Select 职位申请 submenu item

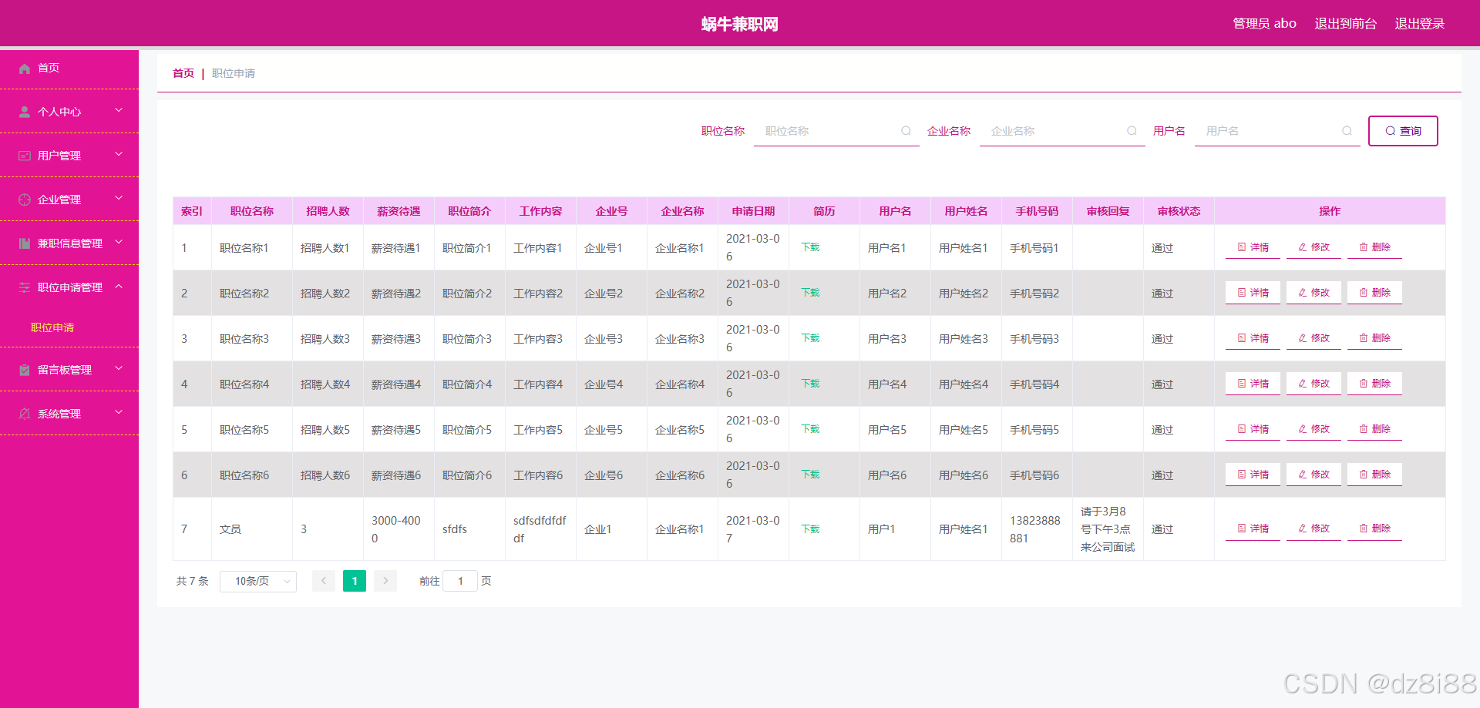(x=52, y=327)
